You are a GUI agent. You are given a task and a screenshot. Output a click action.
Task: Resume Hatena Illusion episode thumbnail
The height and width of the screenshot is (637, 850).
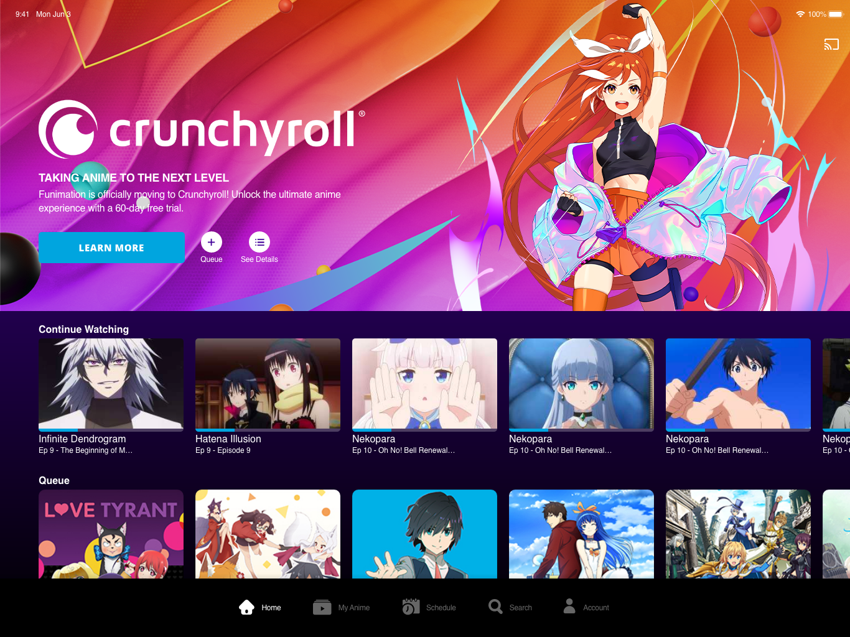click(268, 383)
